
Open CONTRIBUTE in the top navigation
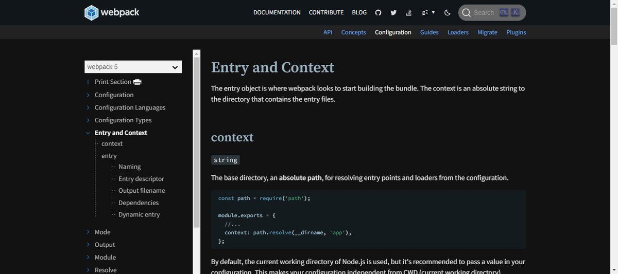coord(326,12)
